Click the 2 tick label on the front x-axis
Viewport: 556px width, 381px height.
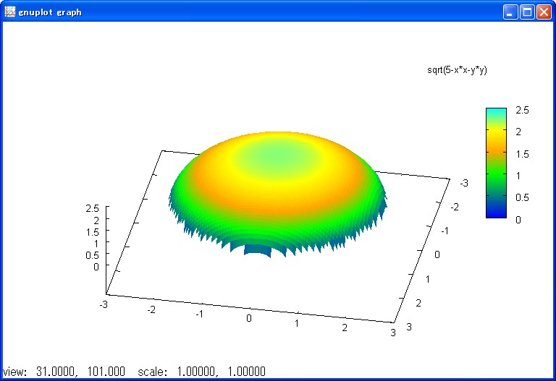[345, 328]
